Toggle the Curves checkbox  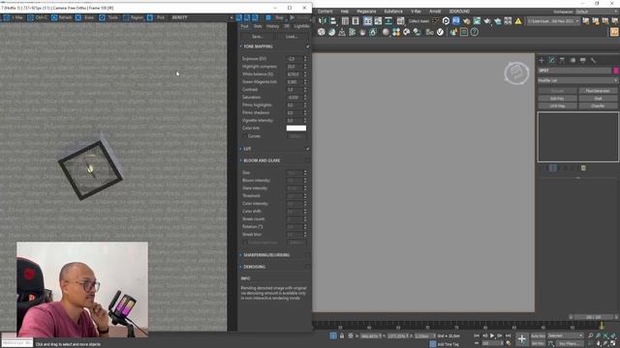(245, 136)
